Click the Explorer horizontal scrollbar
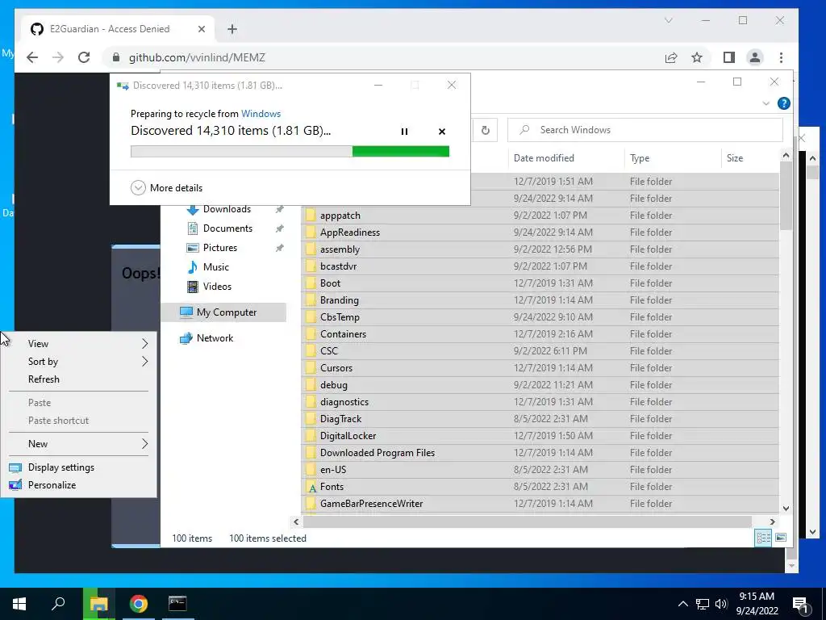Viewport: 826px width, 620px height. click(527, 522)
